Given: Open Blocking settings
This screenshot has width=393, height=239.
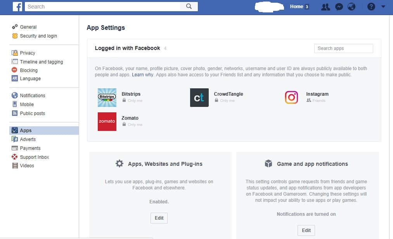Looking at the screenshot, I should click(28, 70).
